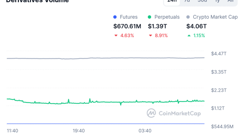Click the blue Futures legend dot

pos(115,17)
